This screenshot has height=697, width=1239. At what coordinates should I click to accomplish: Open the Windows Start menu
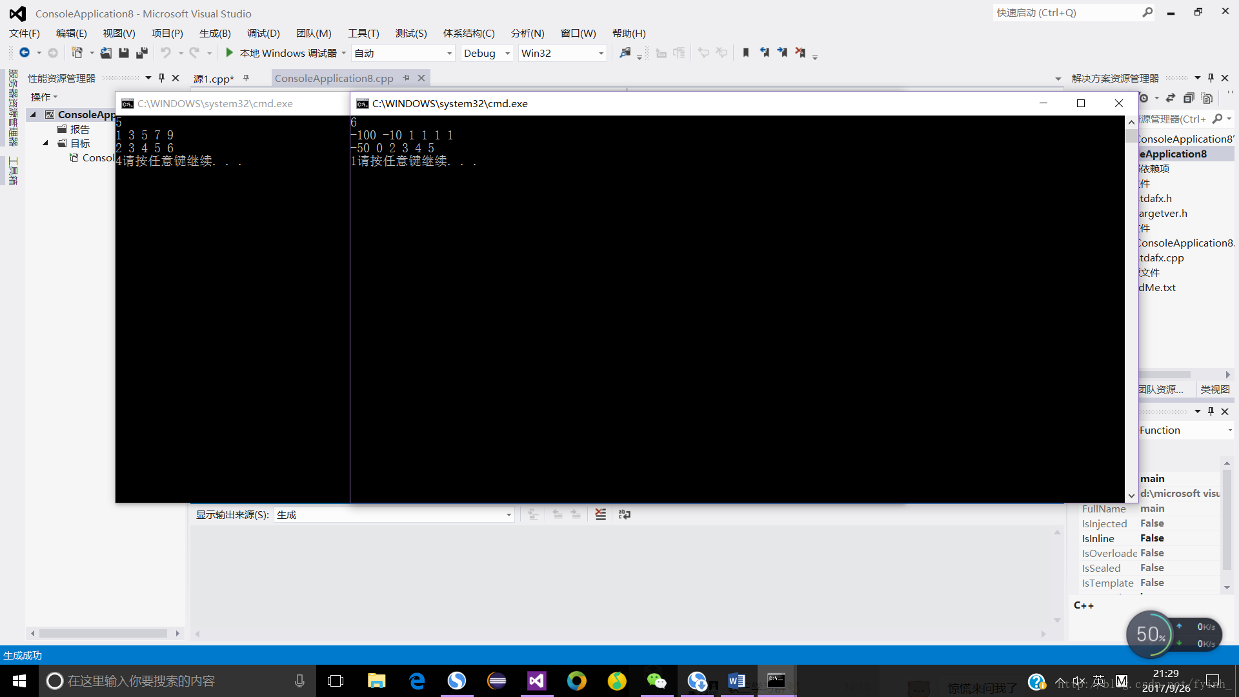(19, 681)
